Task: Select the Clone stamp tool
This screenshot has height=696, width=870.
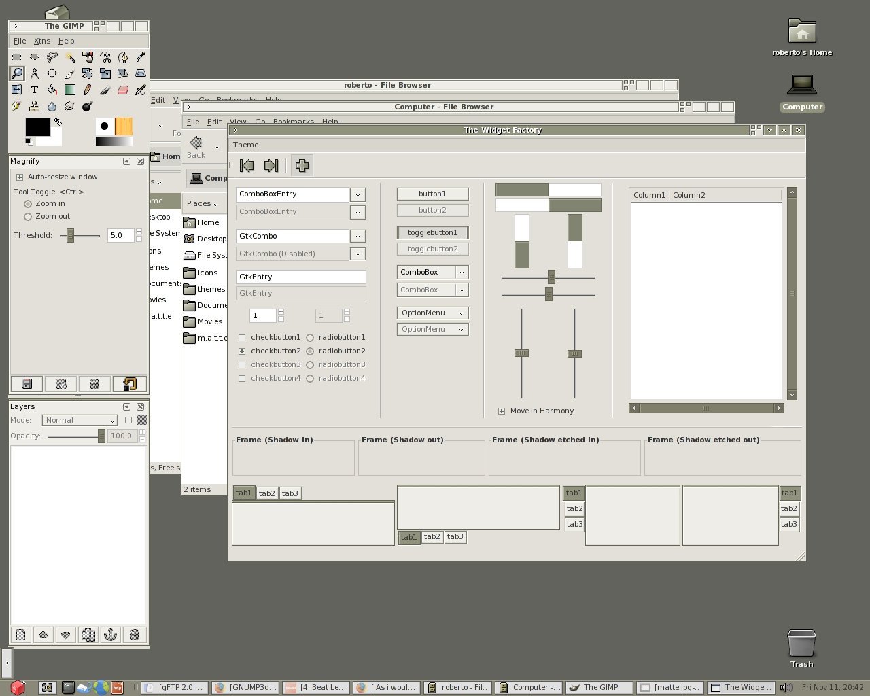Action: pyautogui.click(x=35, y=106)
